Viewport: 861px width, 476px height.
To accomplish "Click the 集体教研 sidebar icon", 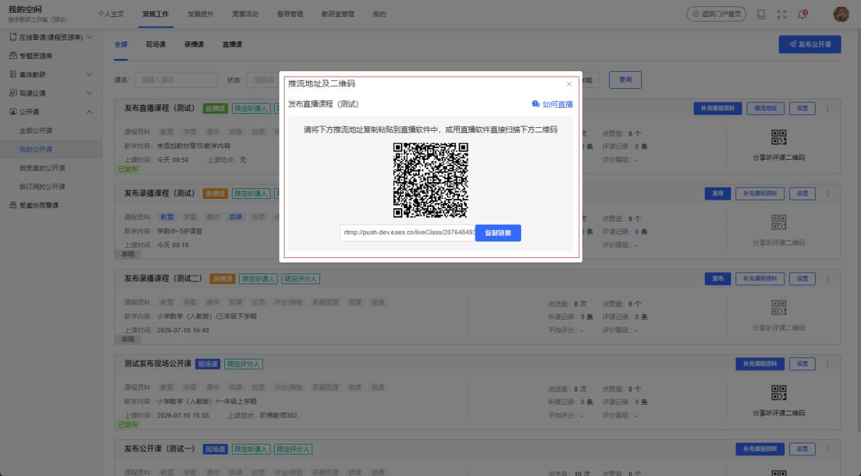I will coord(13,74).
